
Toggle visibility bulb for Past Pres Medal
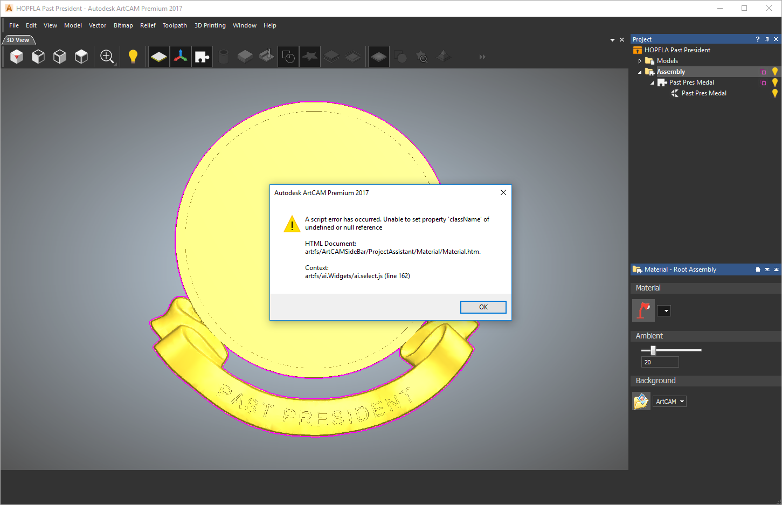(775, 82)
